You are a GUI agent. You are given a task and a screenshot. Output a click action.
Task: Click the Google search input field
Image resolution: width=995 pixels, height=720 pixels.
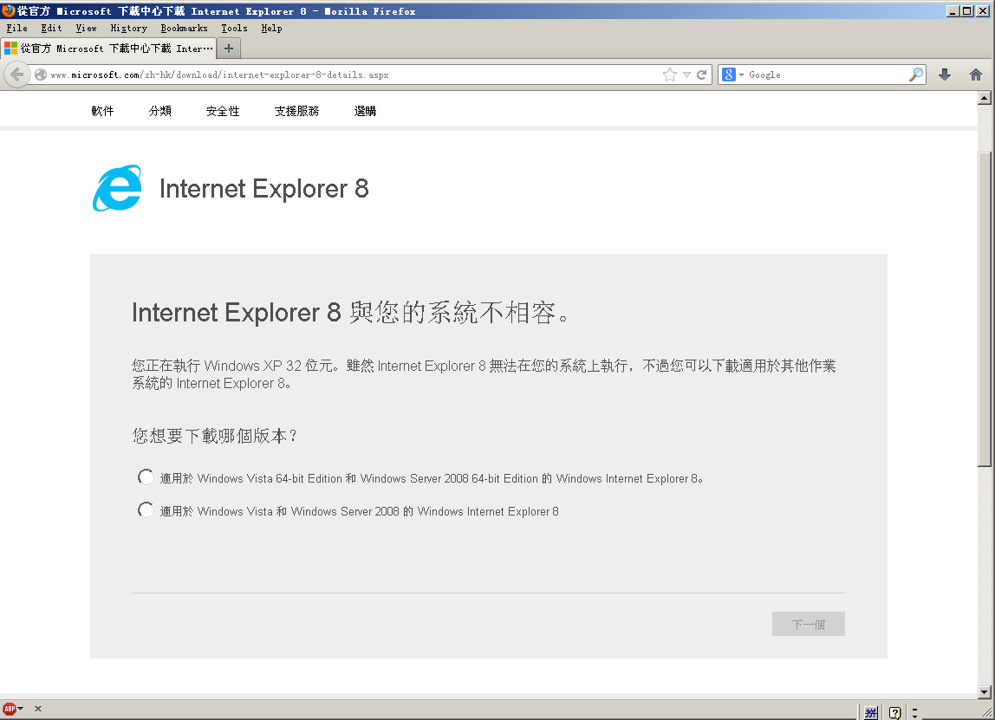(x=827, y=75)
